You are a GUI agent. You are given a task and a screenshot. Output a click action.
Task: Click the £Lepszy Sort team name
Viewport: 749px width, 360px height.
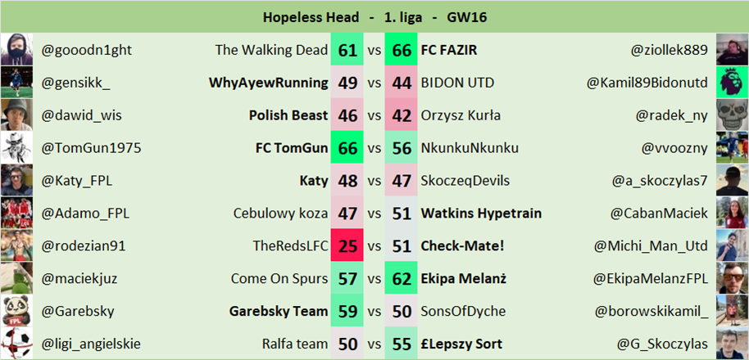[461, 344]
